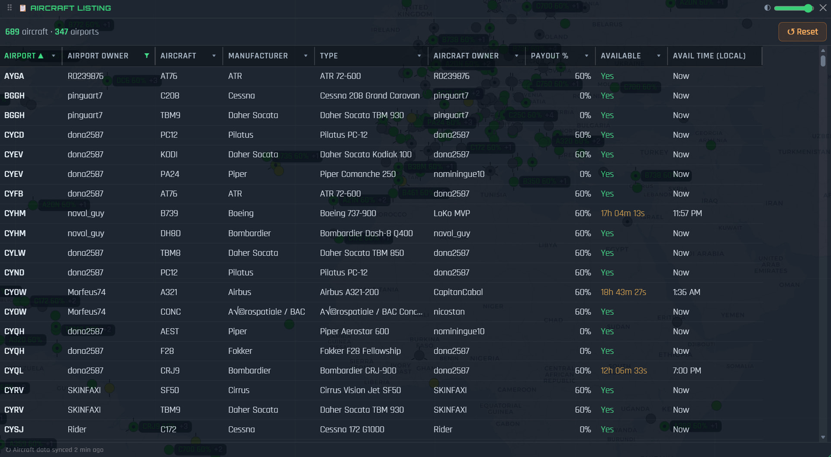This screenshot has width=831, height=457.
Task: Click the nicostan aircraft owner
Action: [x=449, y=312]
